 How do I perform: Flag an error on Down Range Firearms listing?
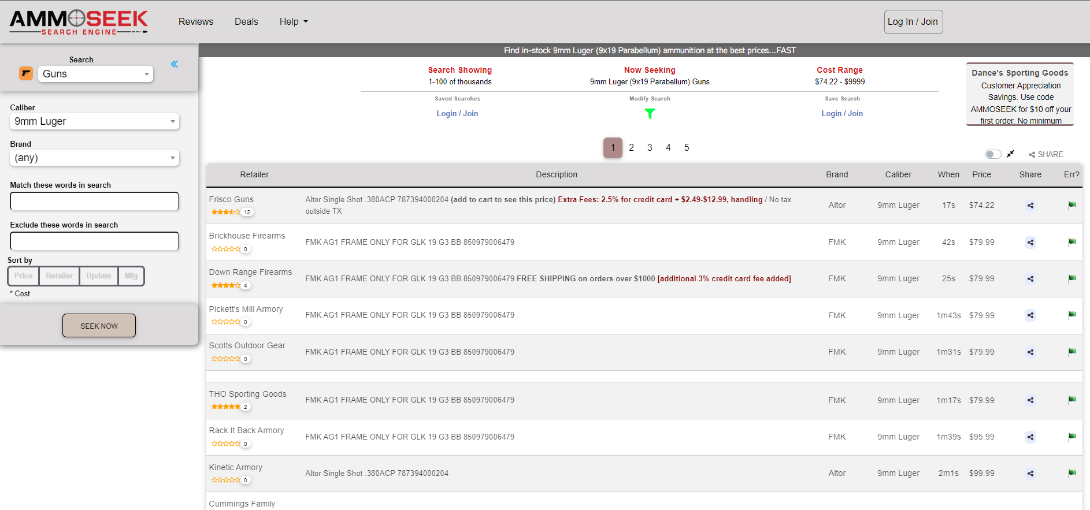pos(1072,278)
